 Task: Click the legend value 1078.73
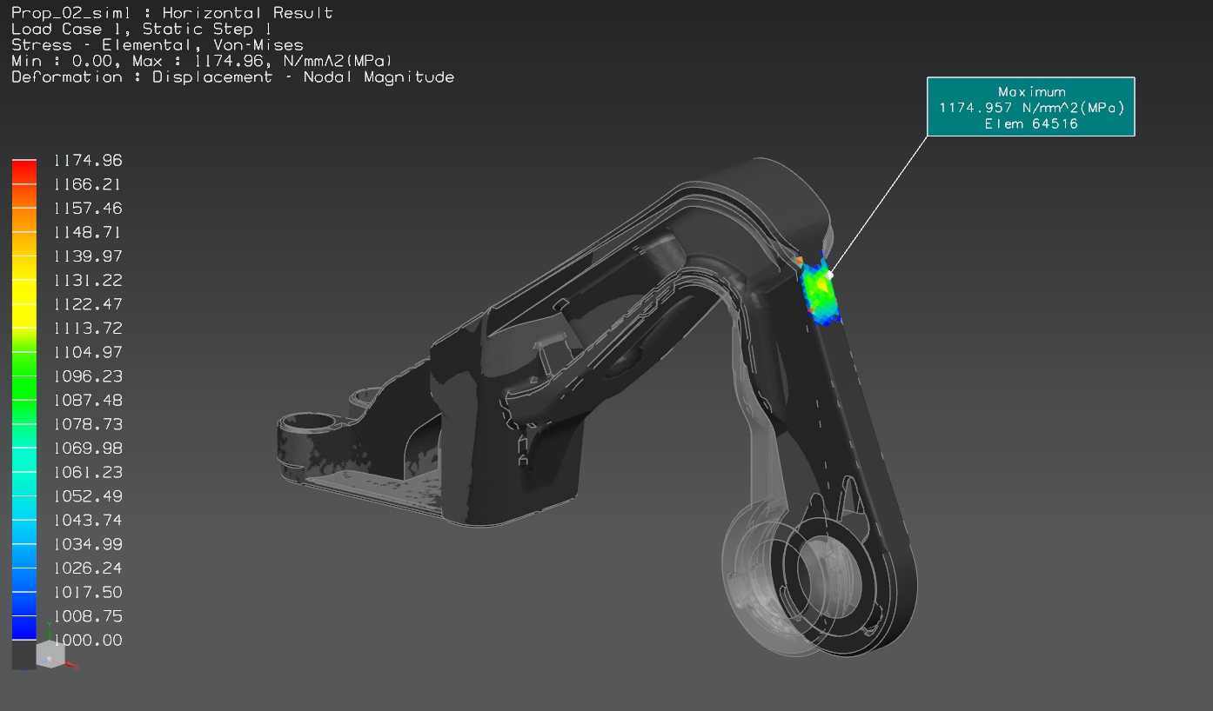pyautogui.click(x=88, y=424)
